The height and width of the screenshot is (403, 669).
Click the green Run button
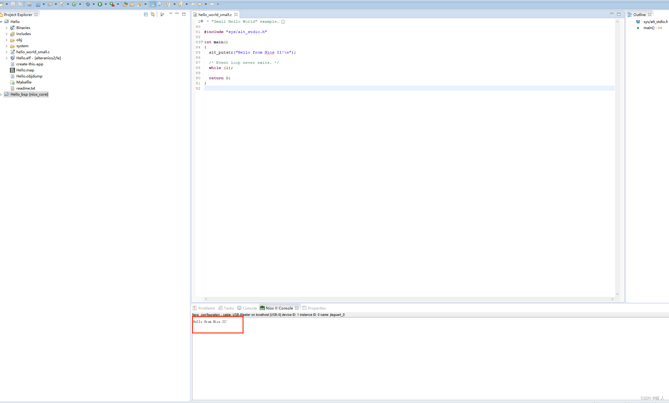100,4
